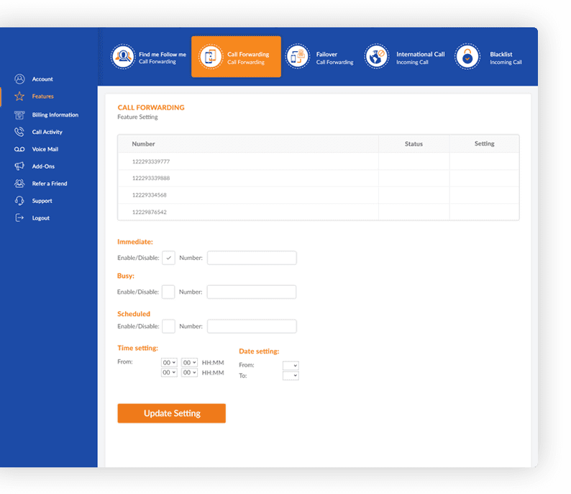Screen dimensions: 571x494
Task: Click the Voice Mail icon
Action: pos(19,149)
